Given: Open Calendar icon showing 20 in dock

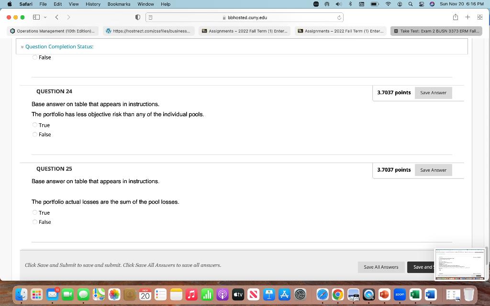Looking at the screenshot, I should [145, 295].
